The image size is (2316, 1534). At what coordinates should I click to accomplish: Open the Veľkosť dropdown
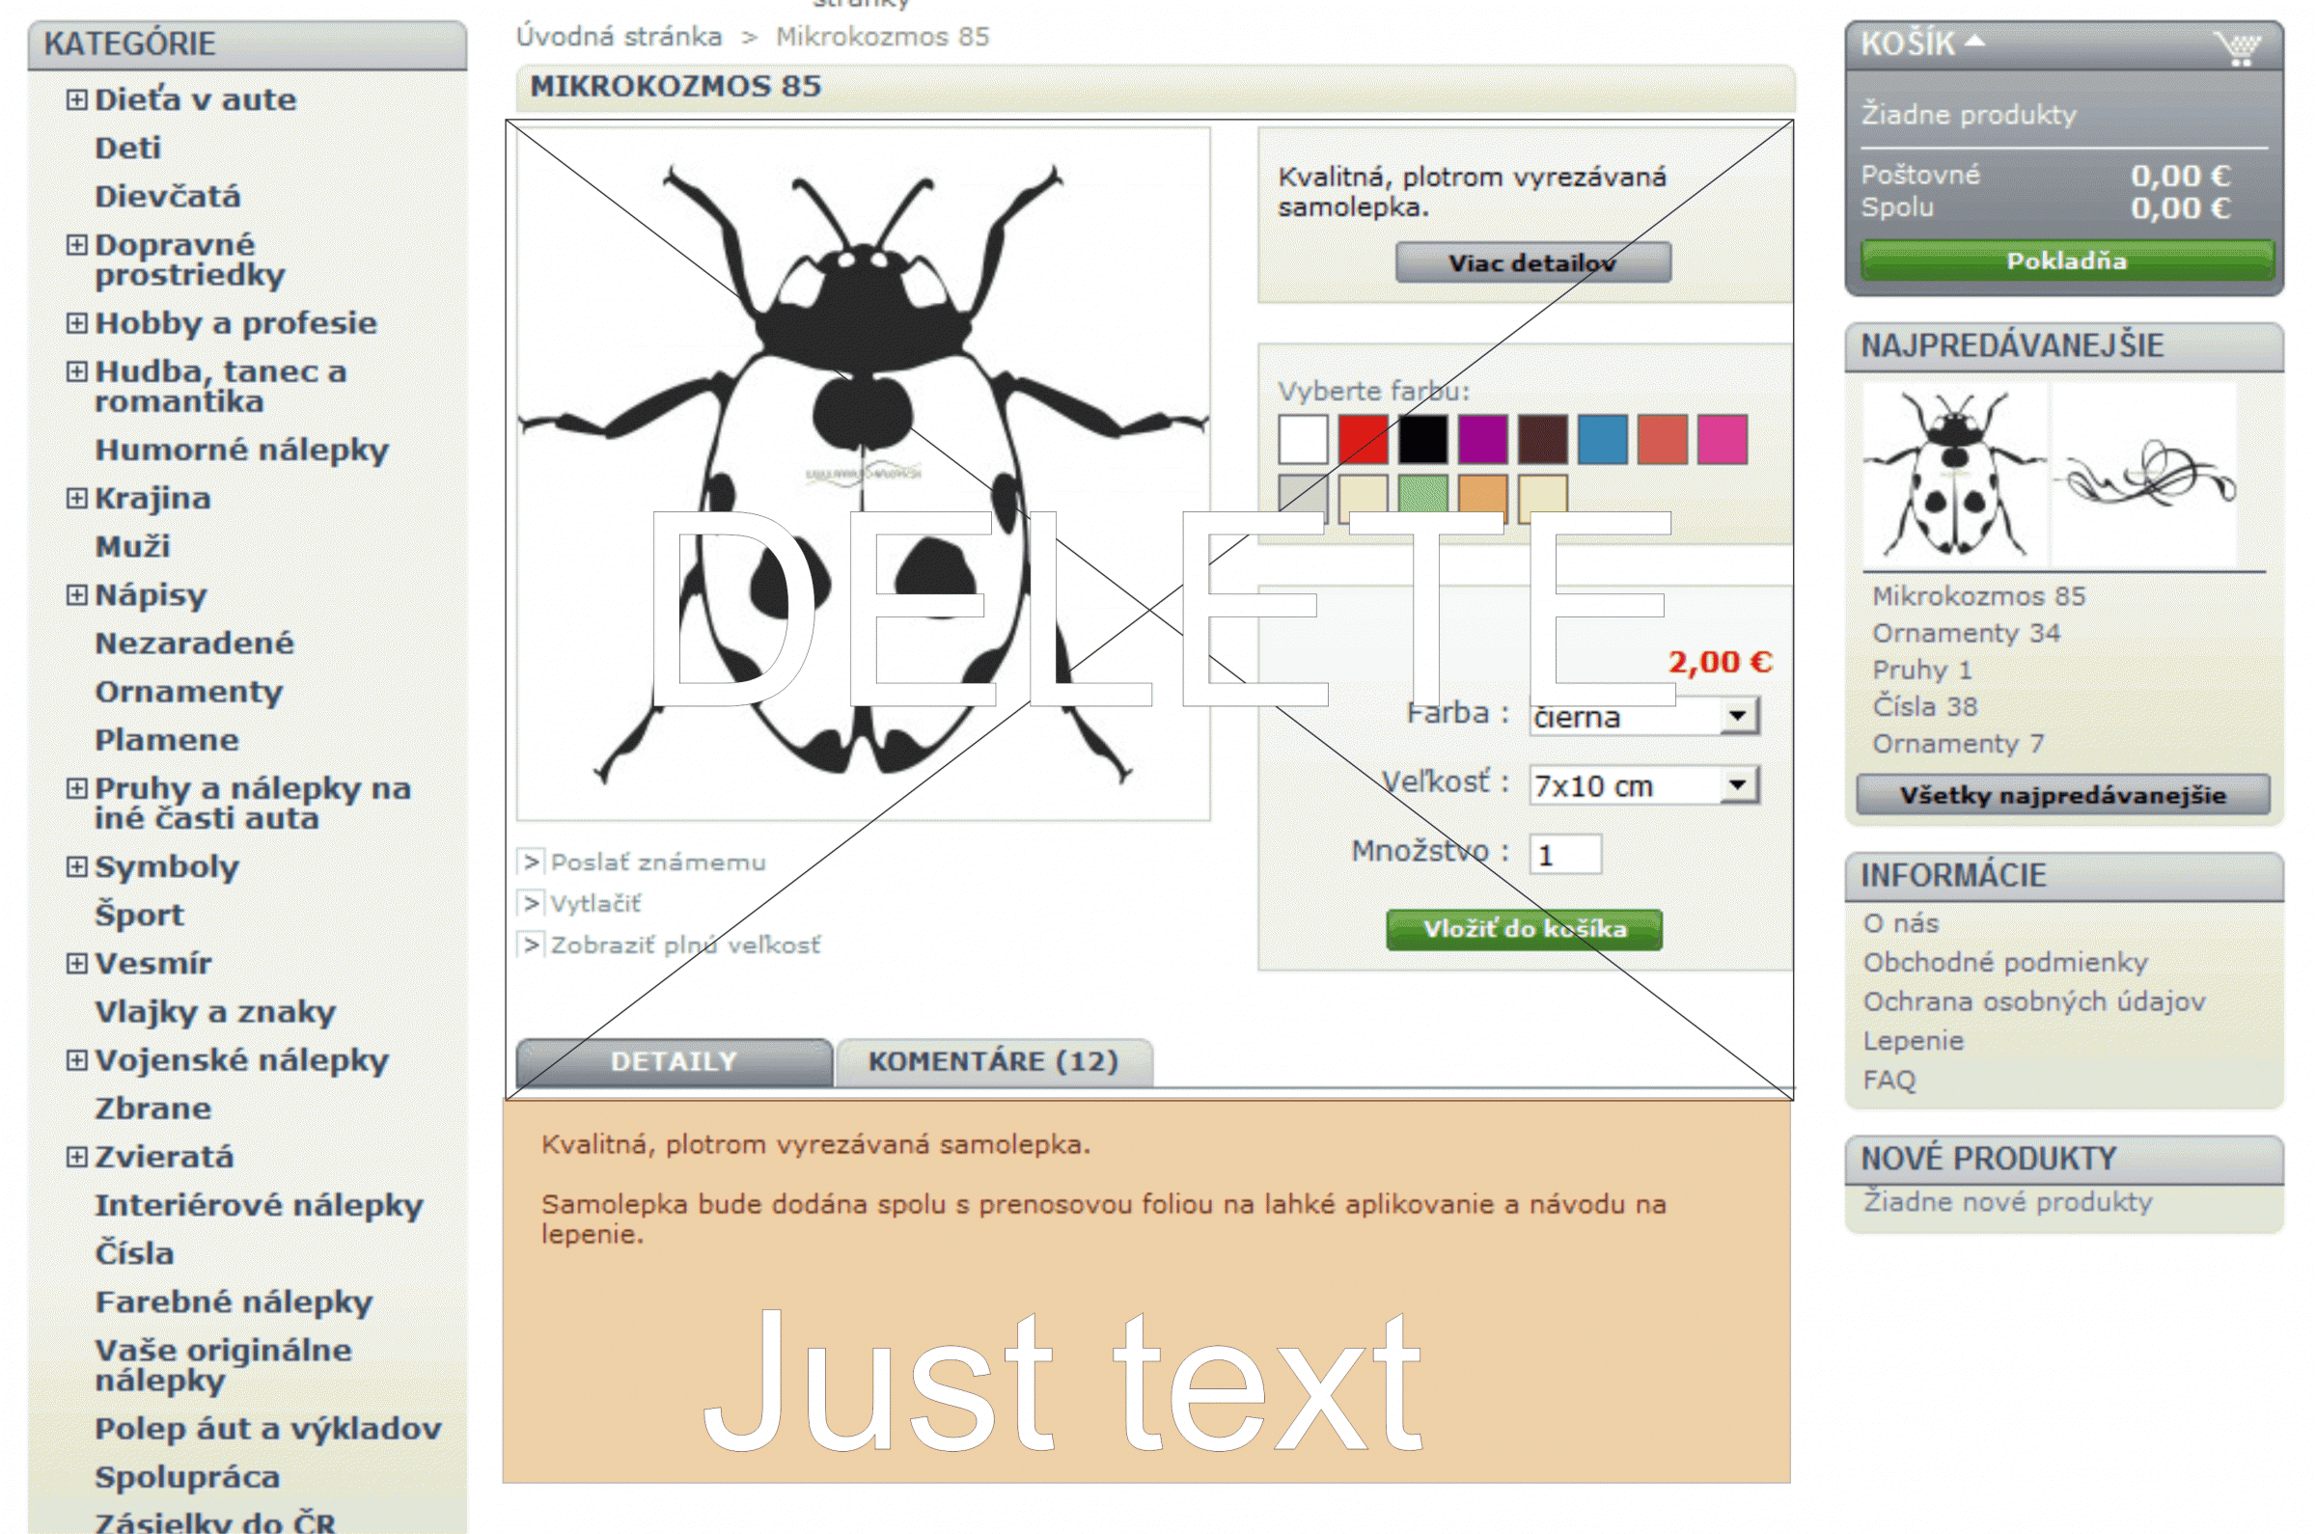1738,784
